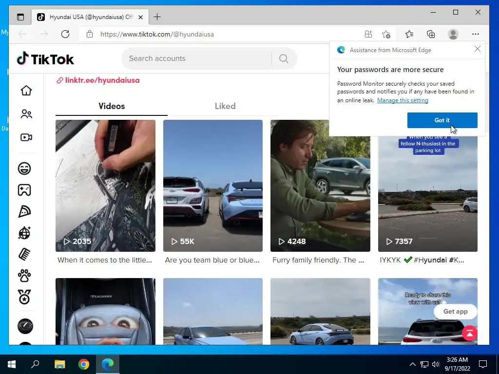Select the Food pizza slice category icon
This screenshot has width=499, height=374.
tap(24, 211)
